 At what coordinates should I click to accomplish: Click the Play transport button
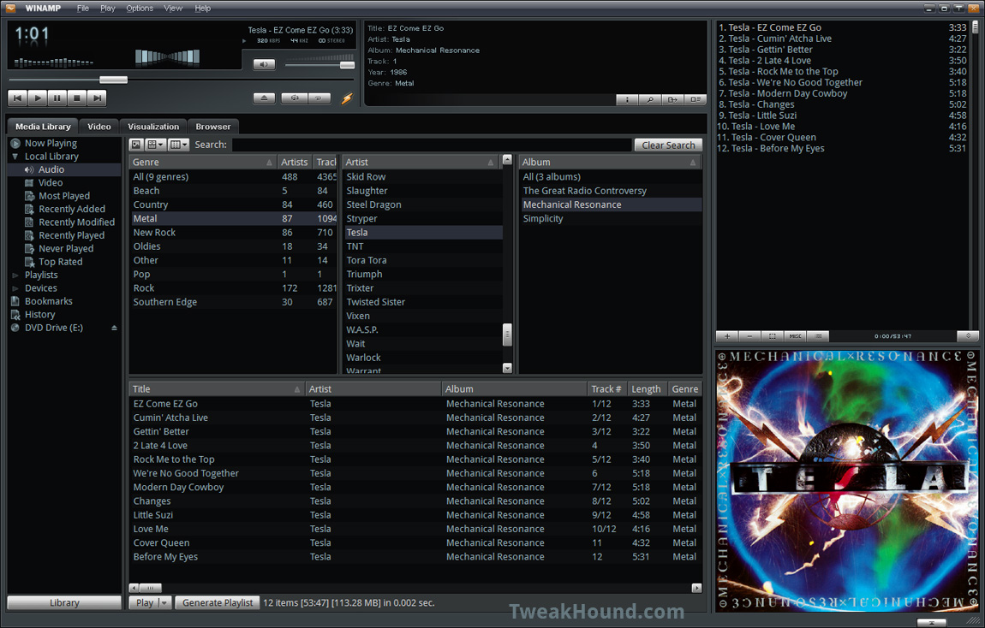[38, 98]
